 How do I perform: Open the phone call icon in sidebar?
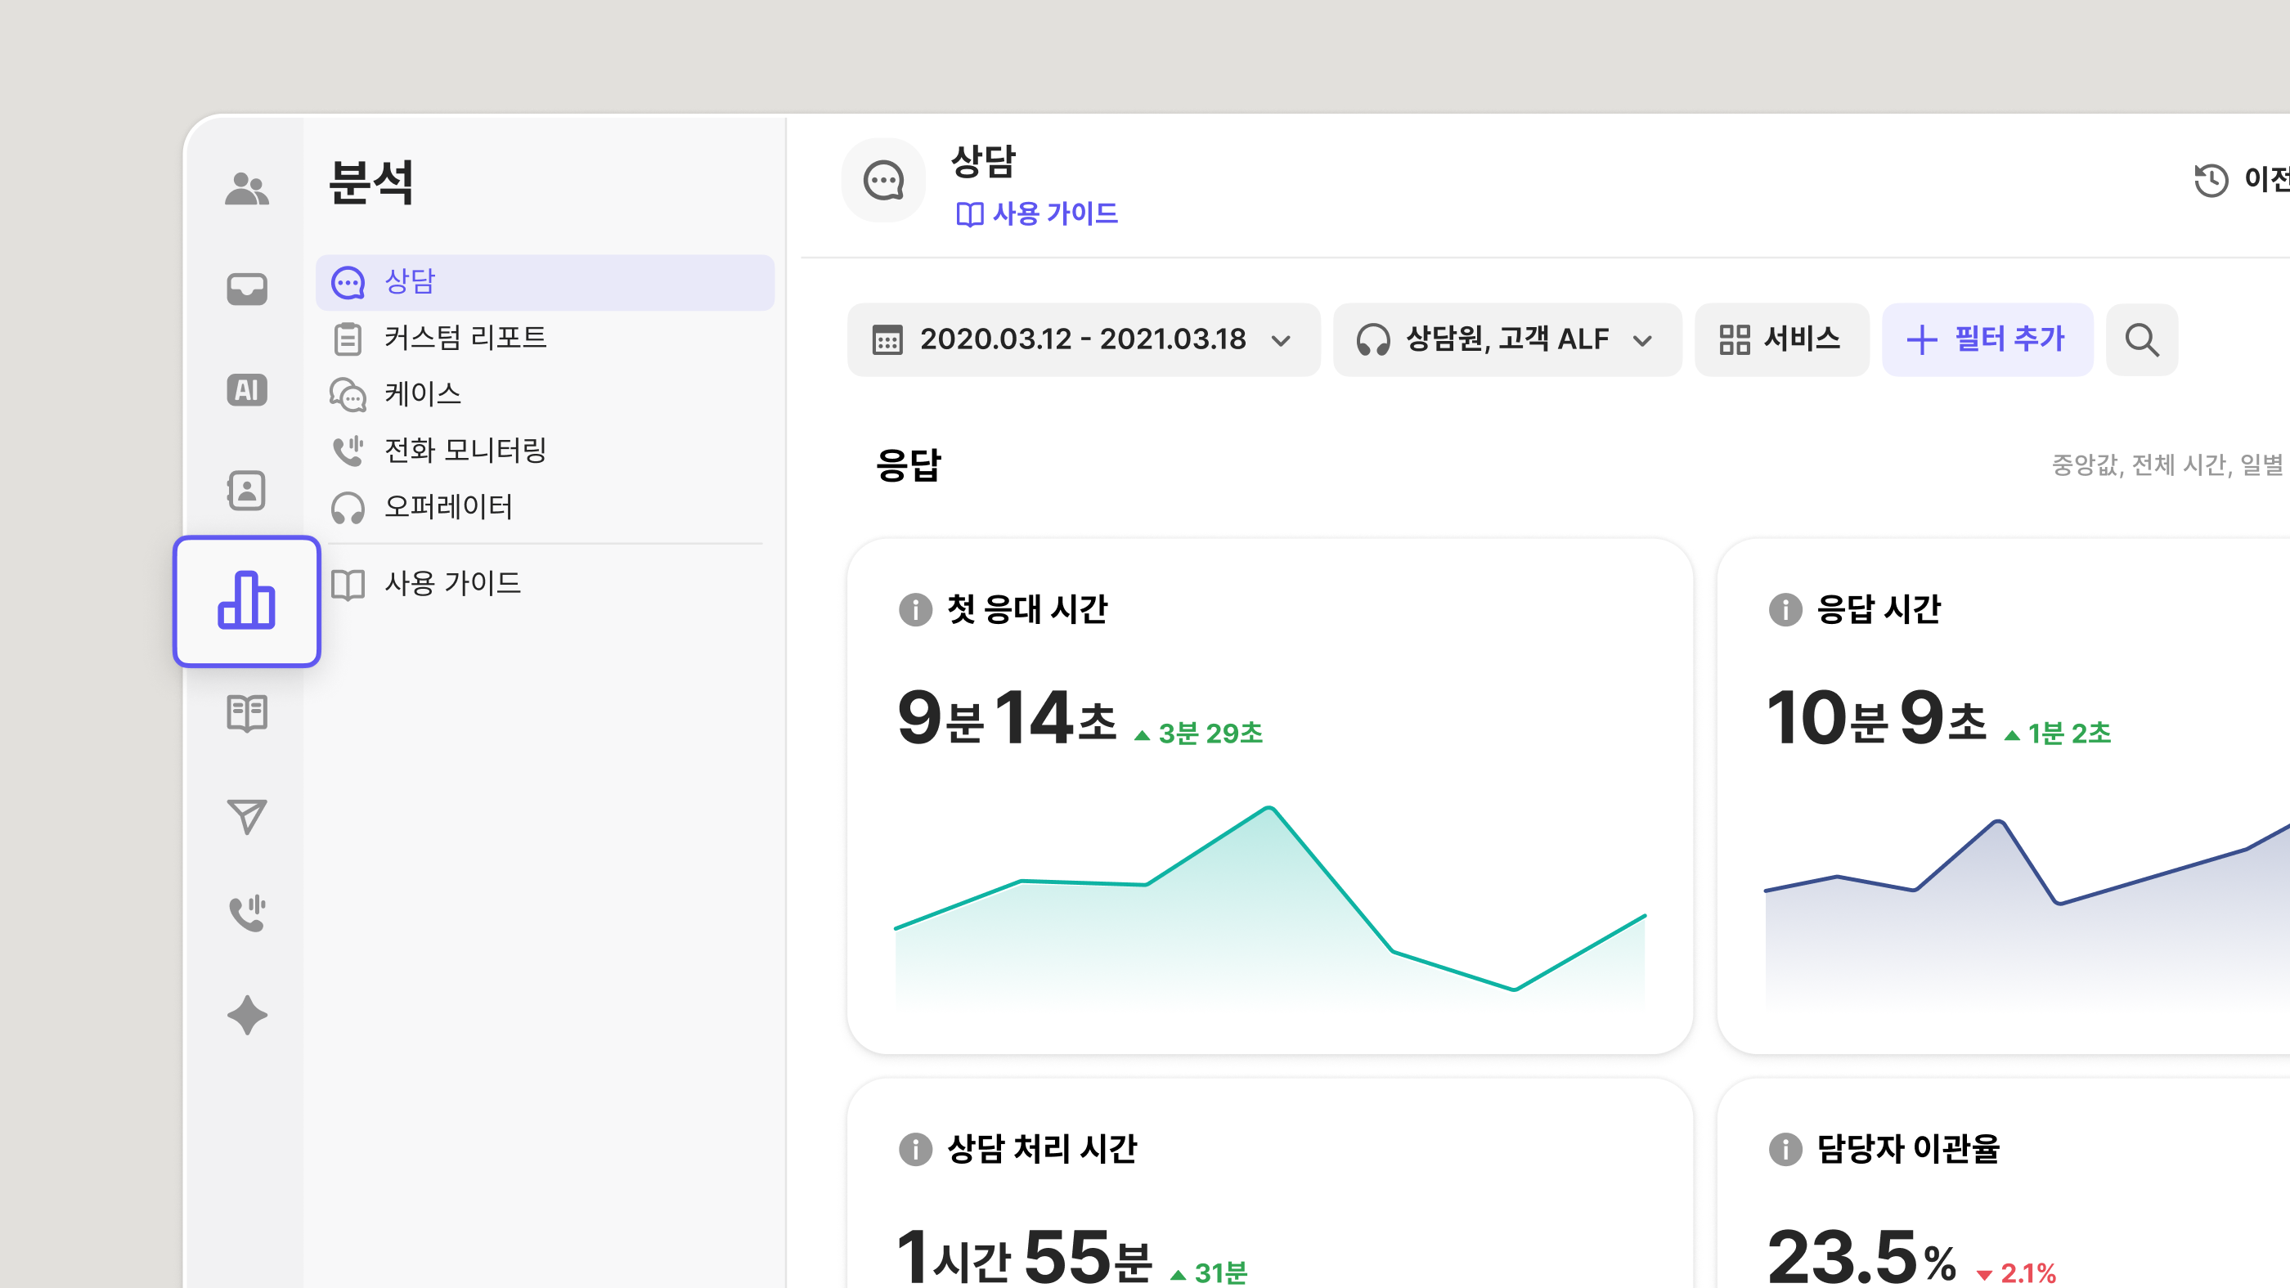(x=246, y=912)
